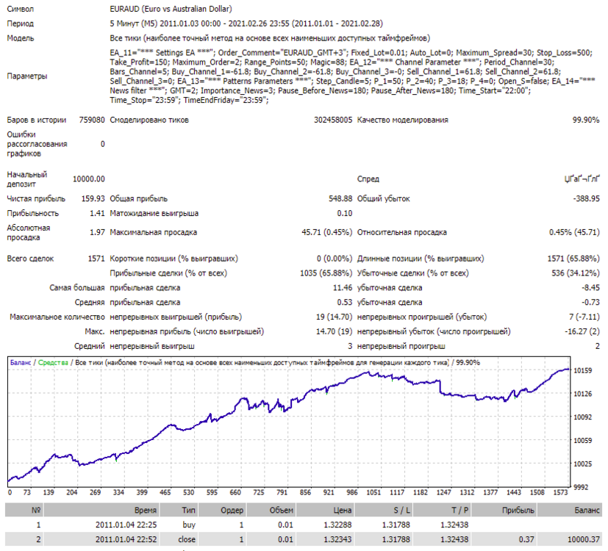608x551 pixels.
Task: Select maximal drawdown value 45.71 (0.45%)
Action: (327, 232)
